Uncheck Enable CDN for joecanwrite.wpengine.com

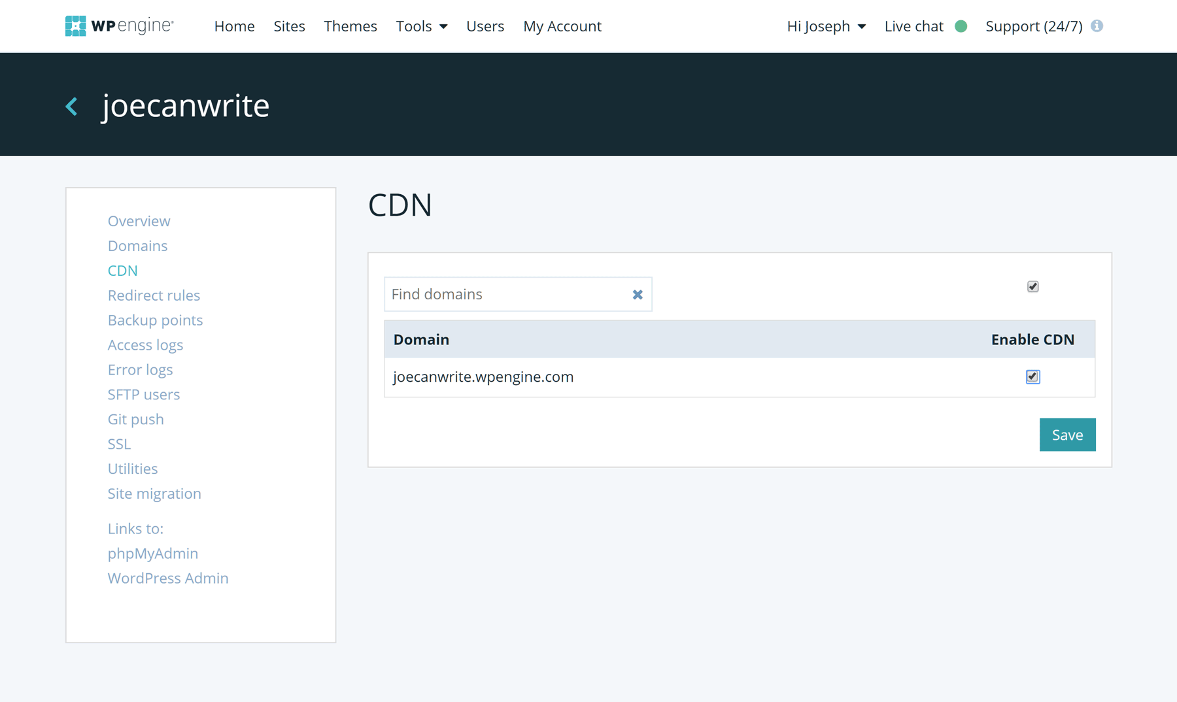pyautogui.click(x=1032, y=376)
